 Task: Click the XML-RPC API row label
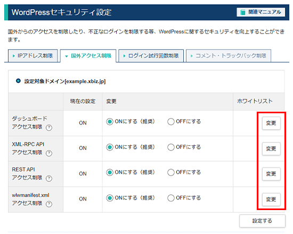pos(28,148)
